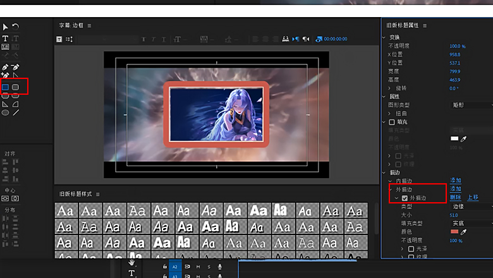Image resolution: width=493 pixels, height=278 pixels.
Task: Enable the 填充 fill checkbox
Action: 392,121
